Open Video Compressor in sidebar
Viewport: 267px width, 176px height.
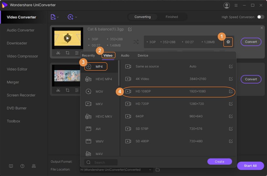pos(22,56)
